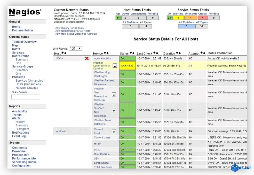Viewport: 254px width, 175px height.
Task: Open Services (Unhandled) problems
Action: pos(30,81)
